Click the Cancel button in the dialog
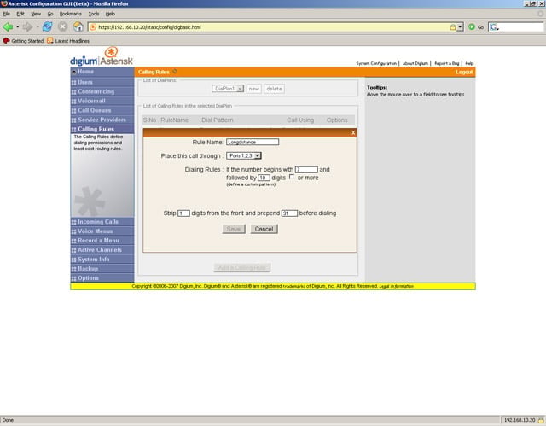The height and width of the screenshot is (426, 546). (x=264, y=229)
